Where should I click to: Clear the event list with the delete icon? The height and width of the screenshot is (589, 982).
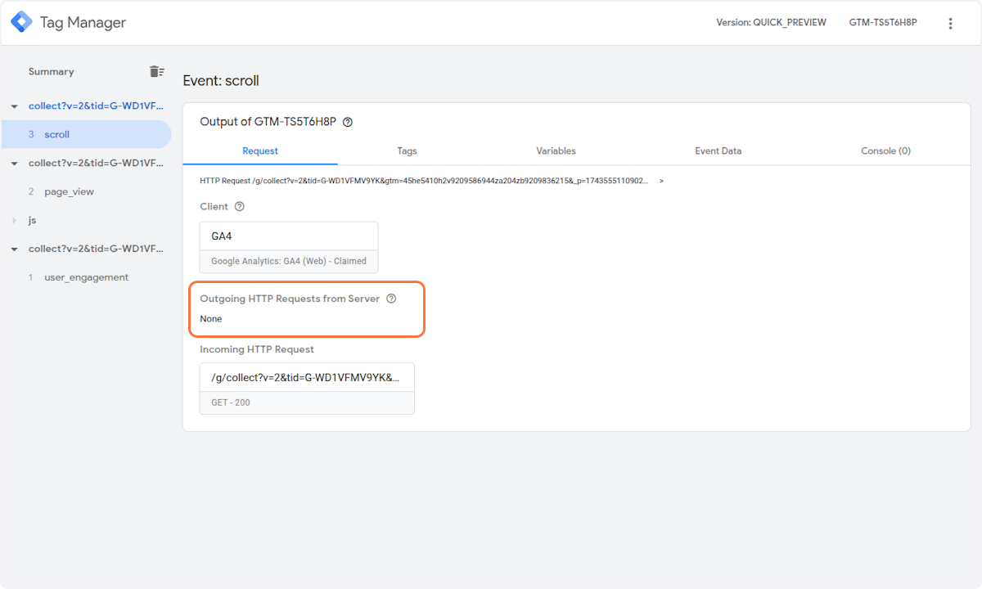156,72
